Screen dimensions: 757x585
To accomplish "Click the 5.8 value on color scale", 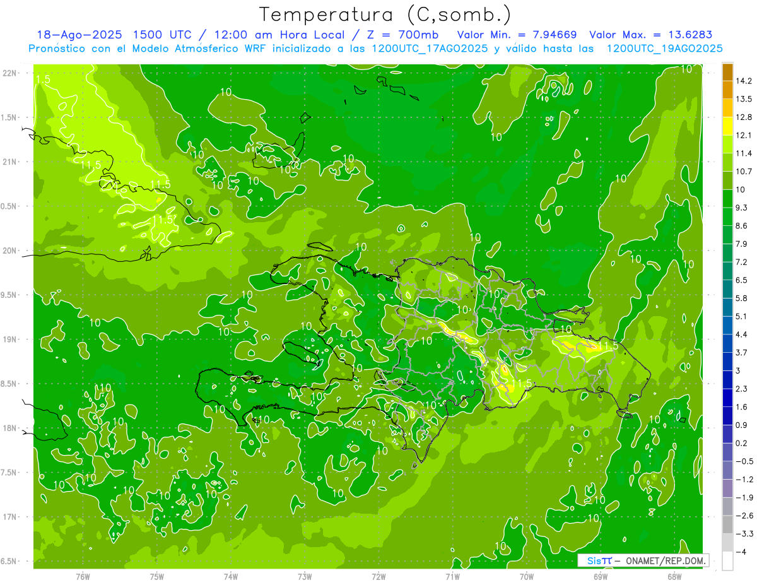I will point(741,298).
